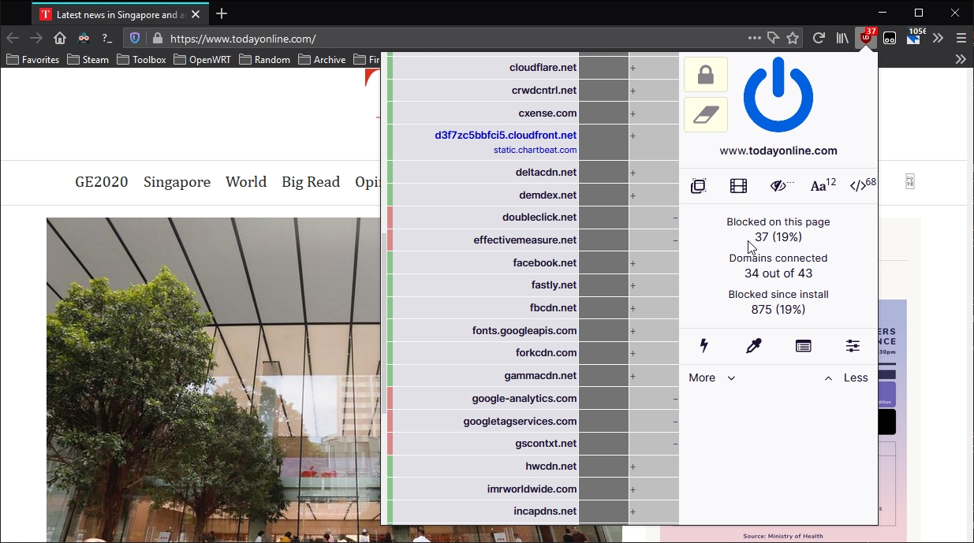Open the Singapore navigation item
The height and width of the screenshot is (543, 974).
[x=177, y=182]
